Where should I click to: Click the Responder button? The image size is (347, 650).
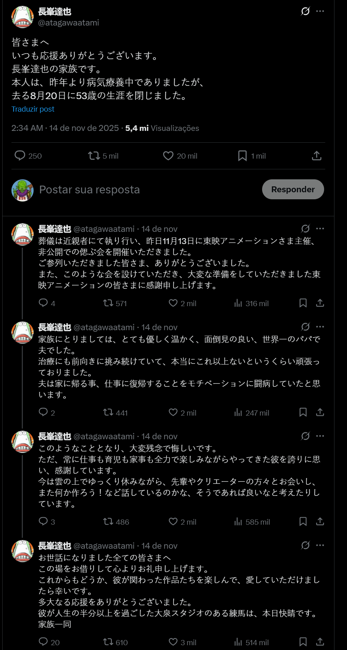point(293,189)
